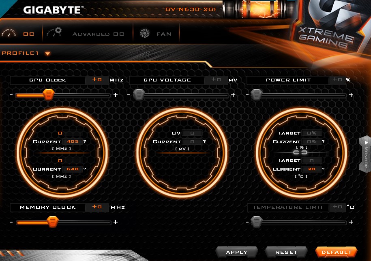Click the GV-N630-2GI model name
The width and height of the screenshot is (371, 261).
[x=191, y=9]
